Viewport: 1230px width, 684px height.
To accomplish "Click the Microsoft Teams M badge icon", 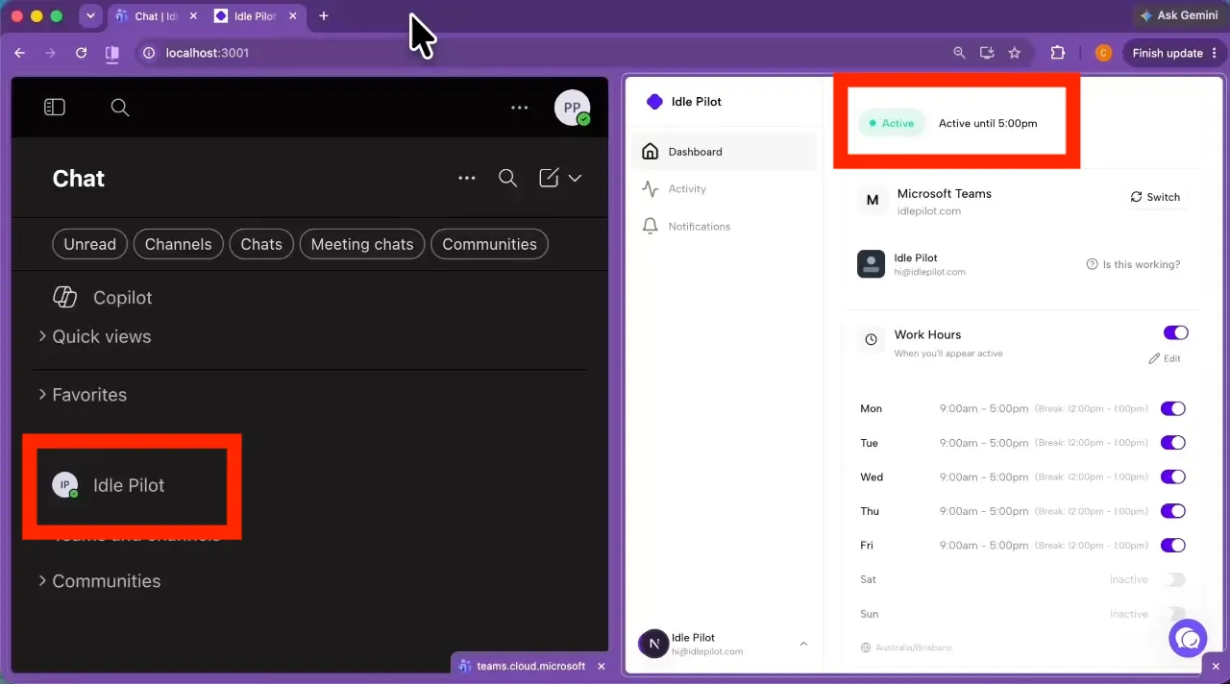I will [873, 200].
